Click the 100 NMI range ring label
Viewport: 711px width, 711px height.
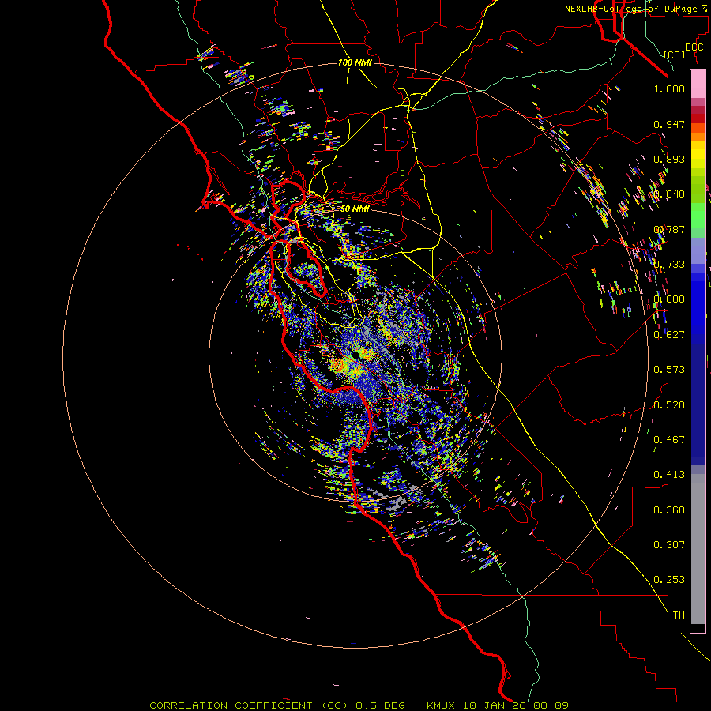pos(355,62)
